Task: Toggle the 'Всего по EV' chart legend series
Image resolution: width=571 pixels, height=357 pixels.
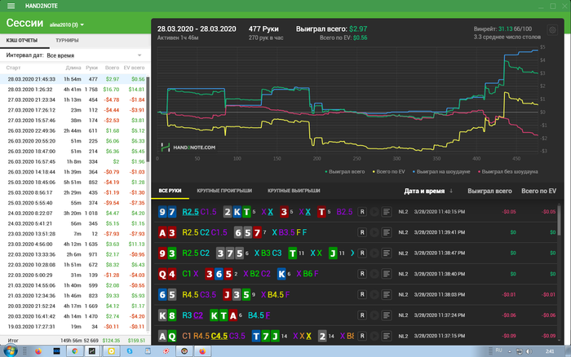Action: pyautogui.click(x=389, y=172)
